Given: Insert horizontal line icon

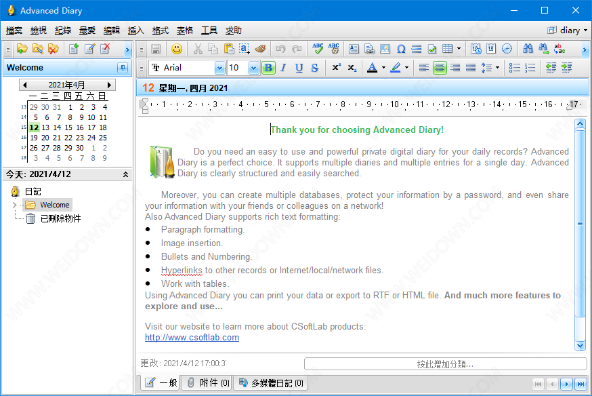Looking at the screenshot, I should tap(417, 49).
